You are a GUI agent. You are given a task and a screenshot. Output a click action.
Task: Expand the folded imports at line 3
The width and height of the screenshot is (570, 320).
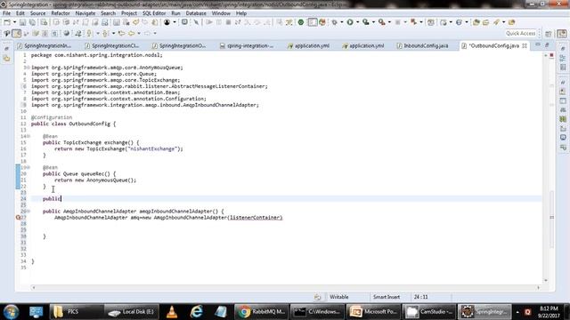[28, 68]
